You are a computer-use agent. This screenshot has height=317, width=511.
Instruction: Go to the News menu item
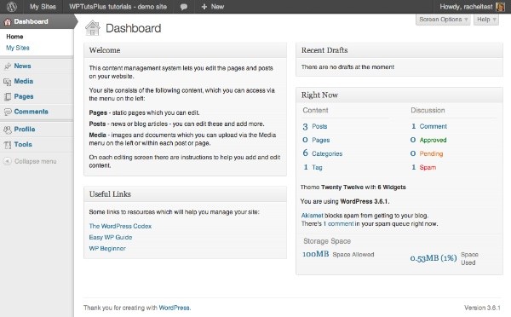(x=22, y=66)
